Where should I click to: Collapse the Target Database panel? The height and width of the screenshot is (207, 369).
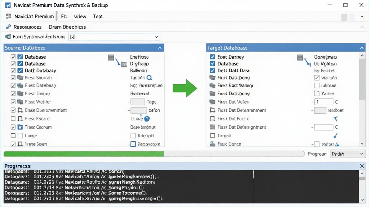point(362,48)
